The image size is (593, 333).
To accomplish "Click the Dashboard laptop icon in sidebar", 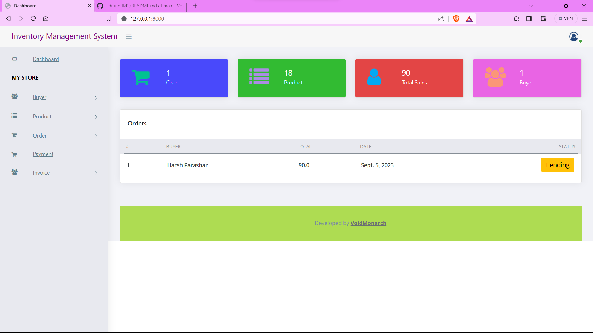I will click(15, 59).
